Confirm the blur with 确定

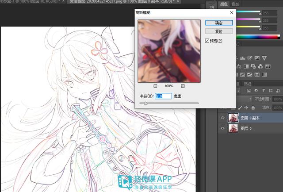219,23
